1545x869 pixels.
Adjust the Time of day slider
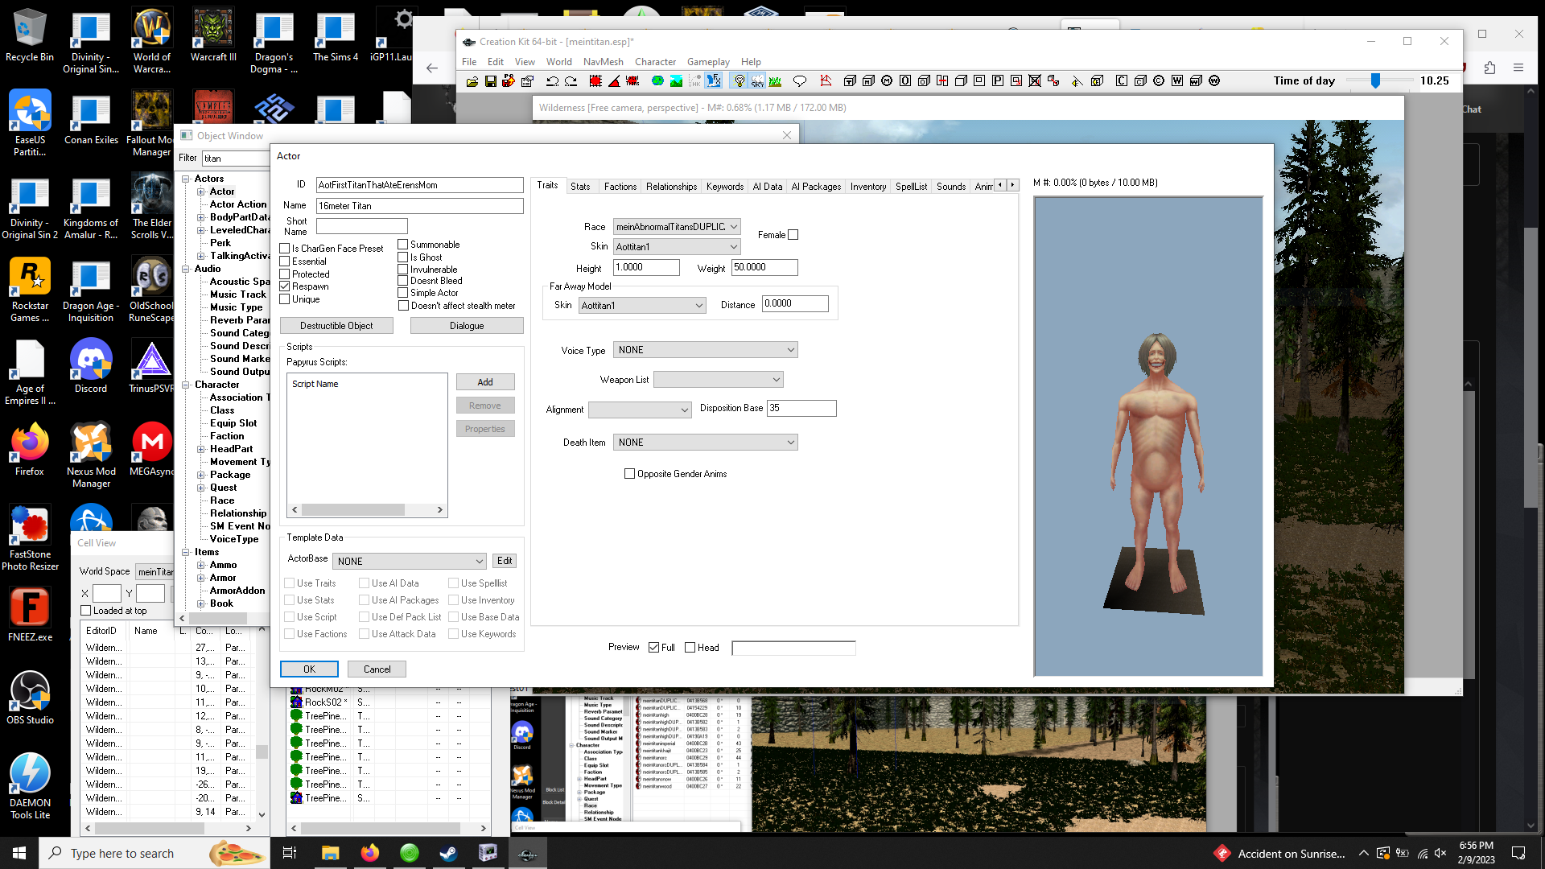[1375, 80]
